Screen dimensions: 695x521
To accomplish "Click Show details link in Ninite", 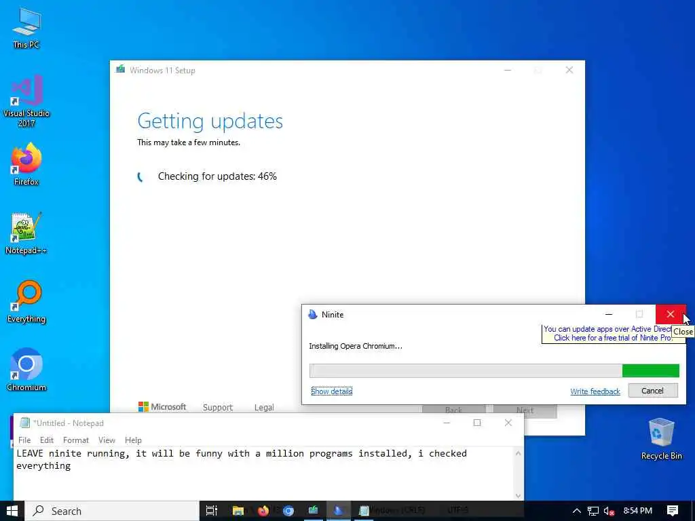I will 331,391.
